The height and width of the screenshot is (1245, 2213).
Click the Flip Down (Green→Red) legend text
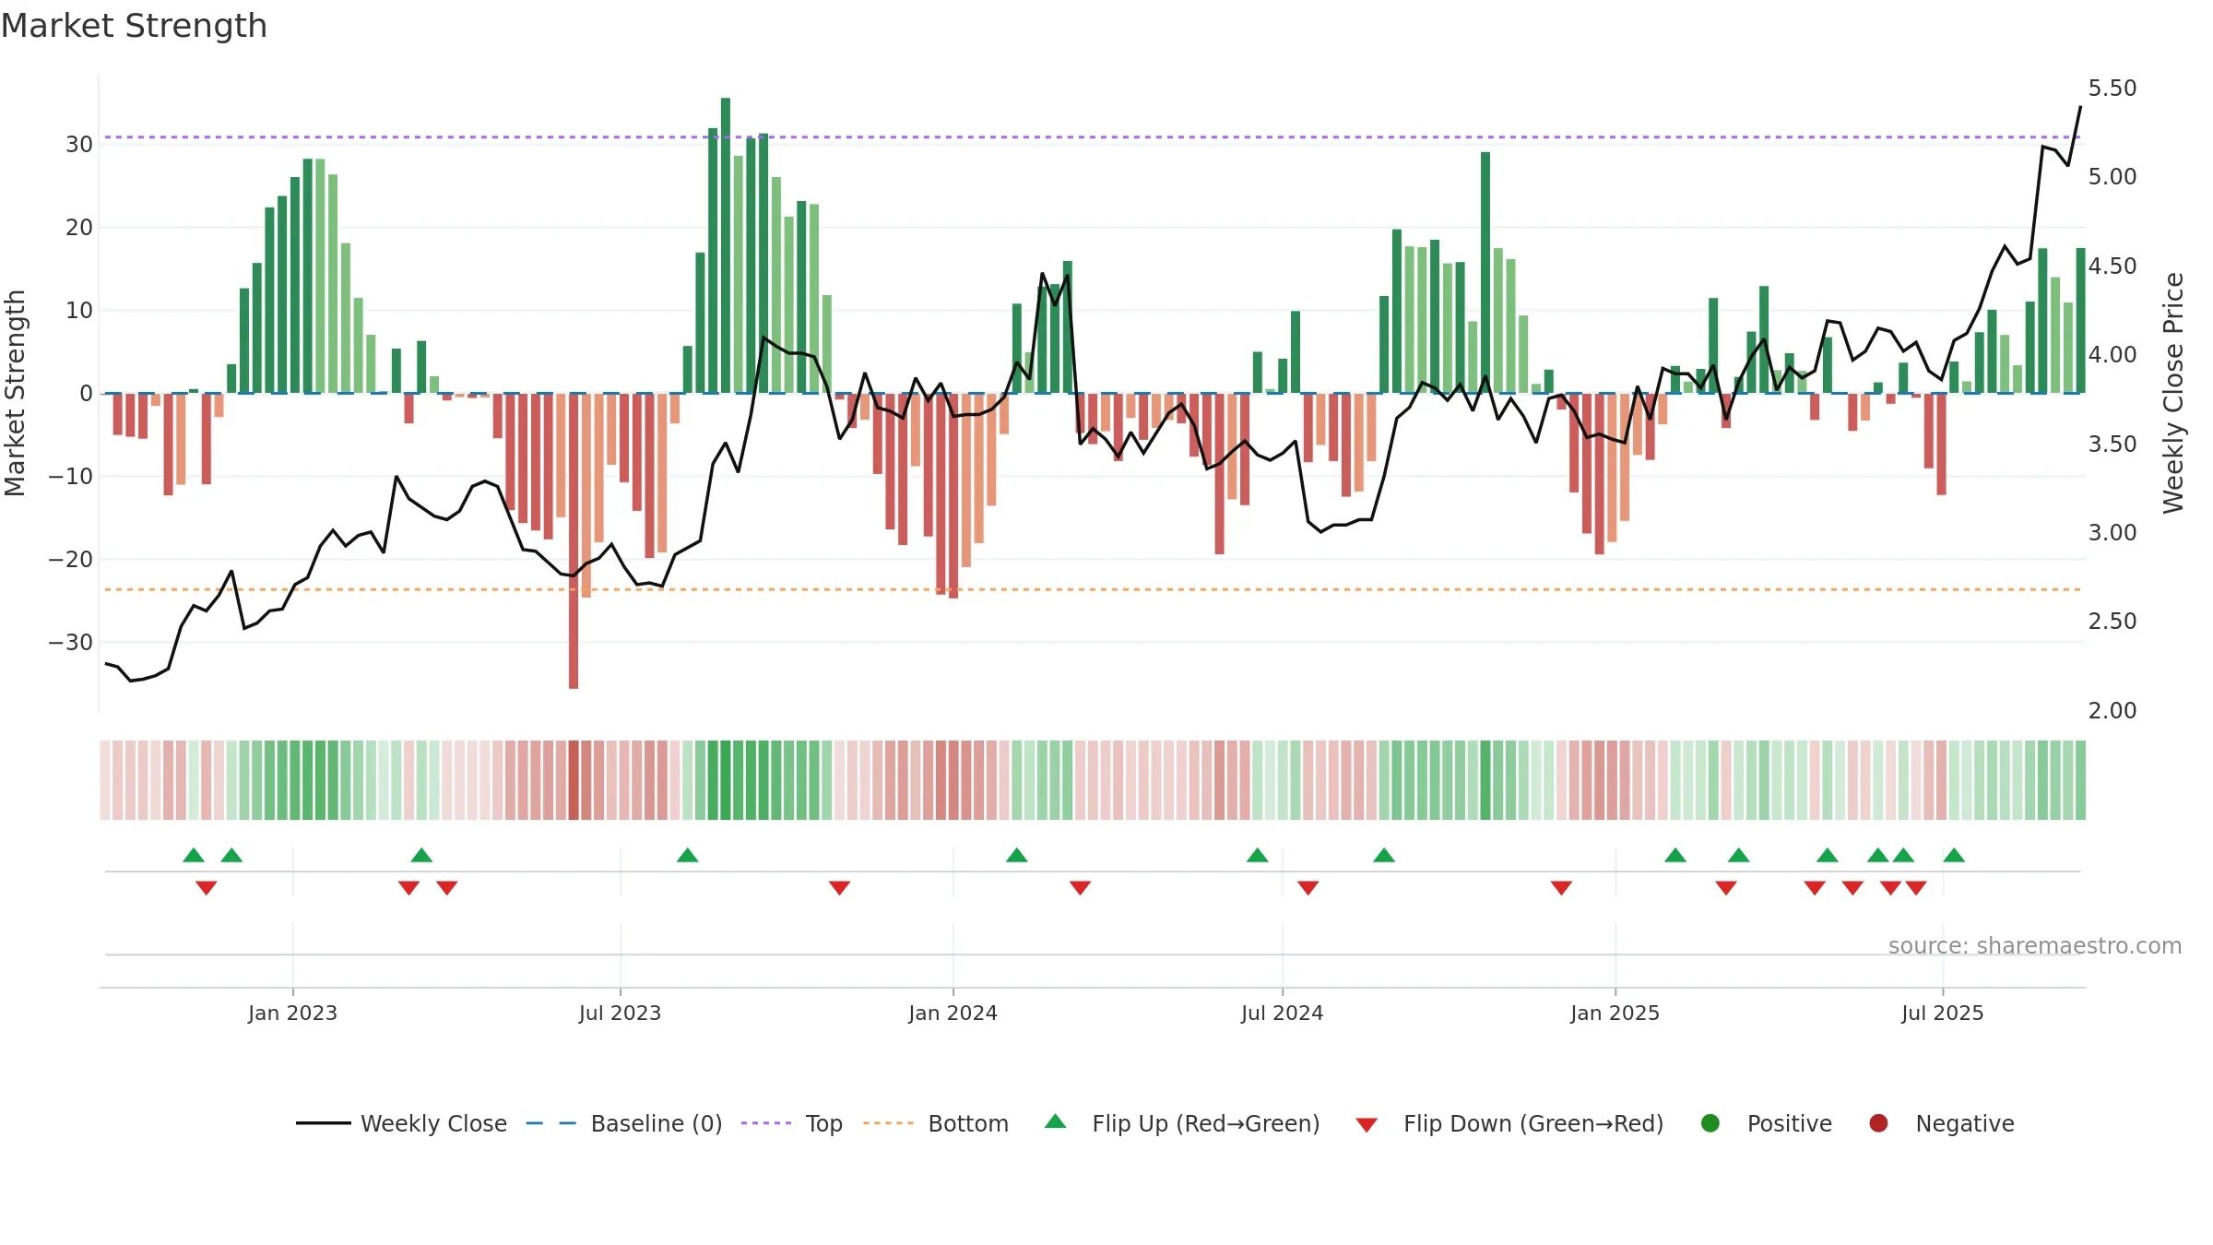pos(1533,1123)
